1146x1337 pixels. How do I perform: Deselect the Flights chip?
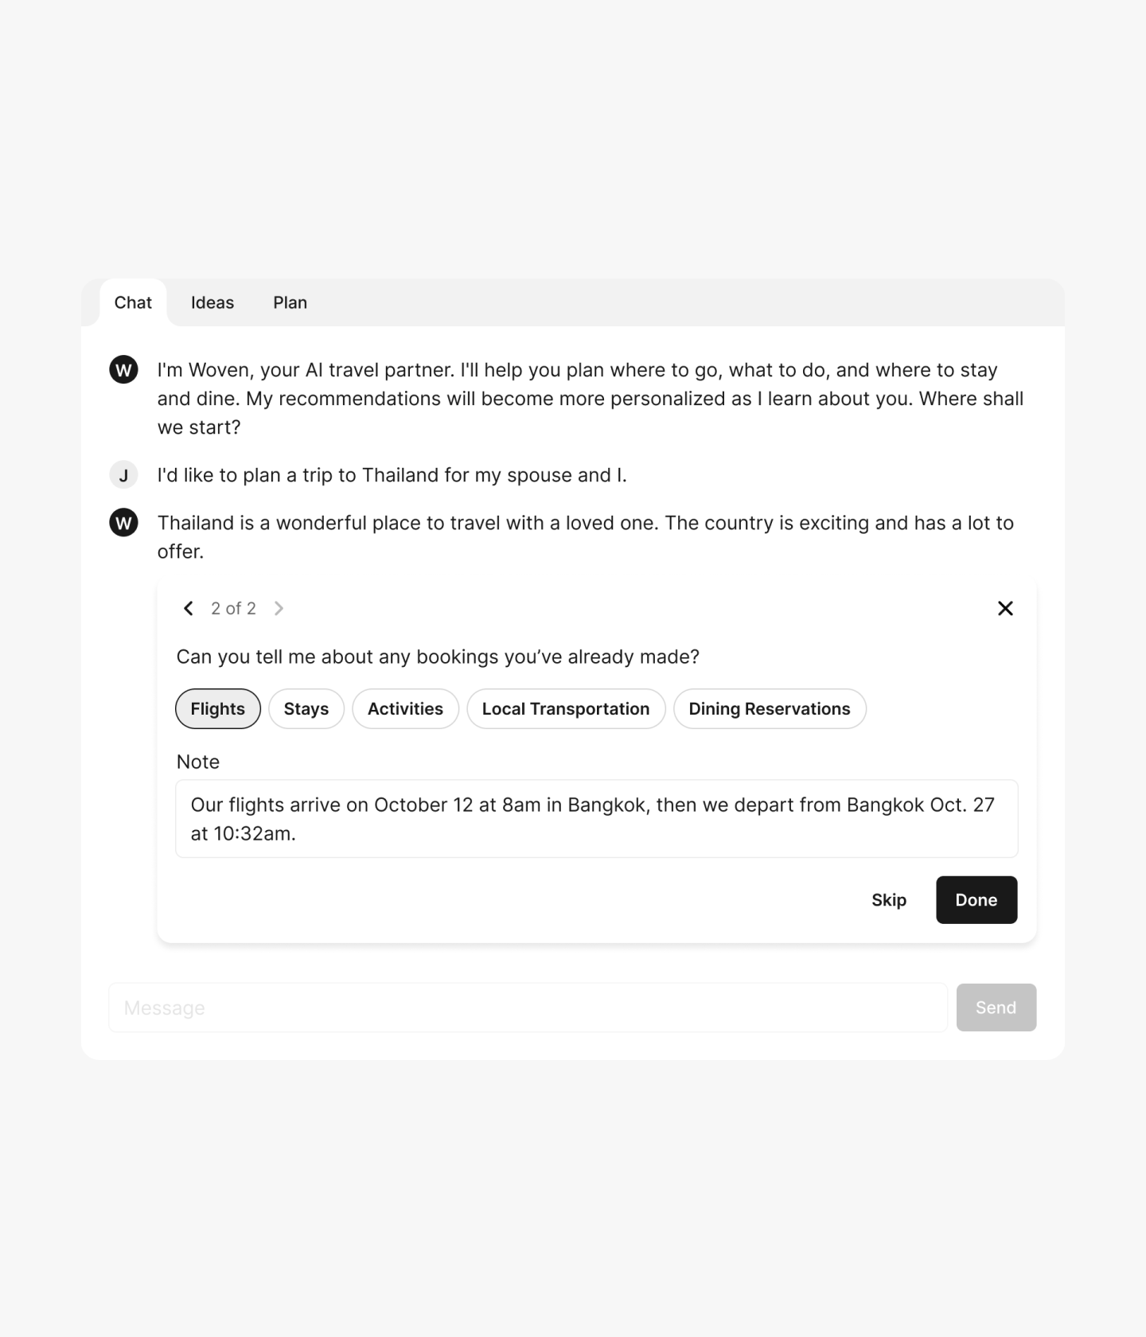point(218,709)
